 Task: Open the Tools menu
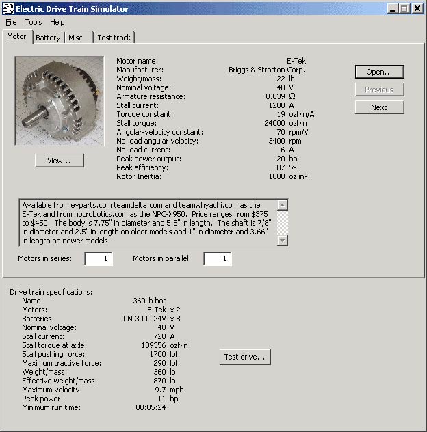(x=34, y=22)
